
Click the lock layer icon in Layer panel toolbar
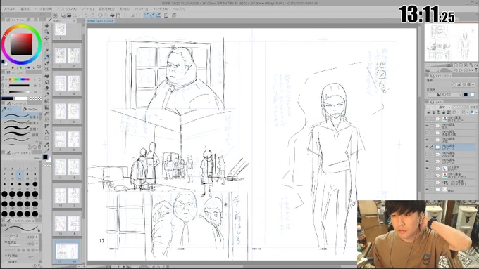coord(444,112)
